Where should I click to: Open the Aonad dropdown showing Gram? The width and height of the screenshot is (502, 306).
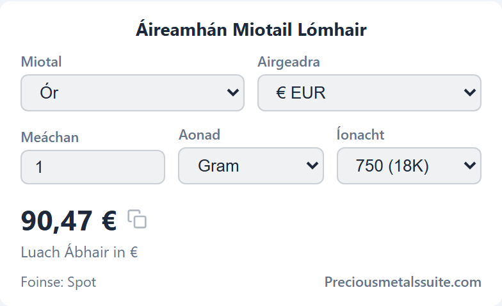pyautogui.click(x=251, y=166)
